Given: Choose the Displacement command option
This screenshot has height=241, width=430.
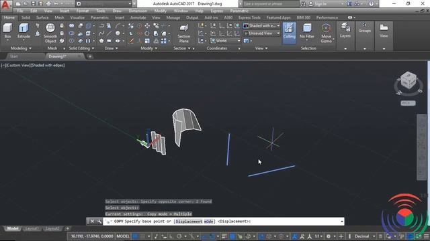Looking at the screenshot, I should click(x=189, y=222).
